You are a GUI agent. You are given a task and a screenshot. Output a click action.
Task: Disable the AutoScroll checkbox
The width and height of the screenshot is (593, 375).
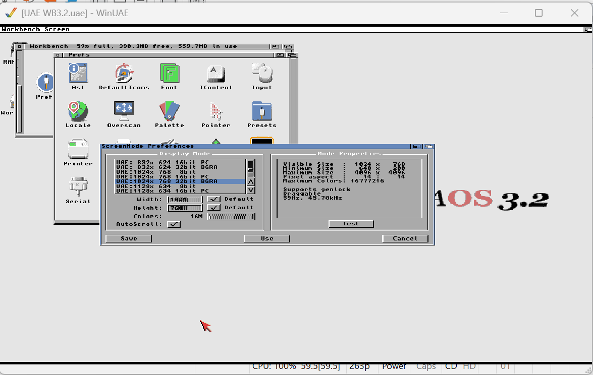pyautogui.click(x=174, y=224)
